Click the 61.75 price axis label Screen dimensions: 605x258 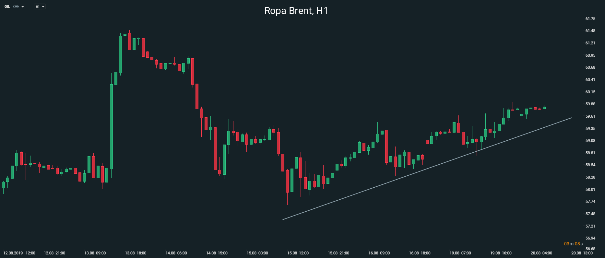(x=590, y=19)
